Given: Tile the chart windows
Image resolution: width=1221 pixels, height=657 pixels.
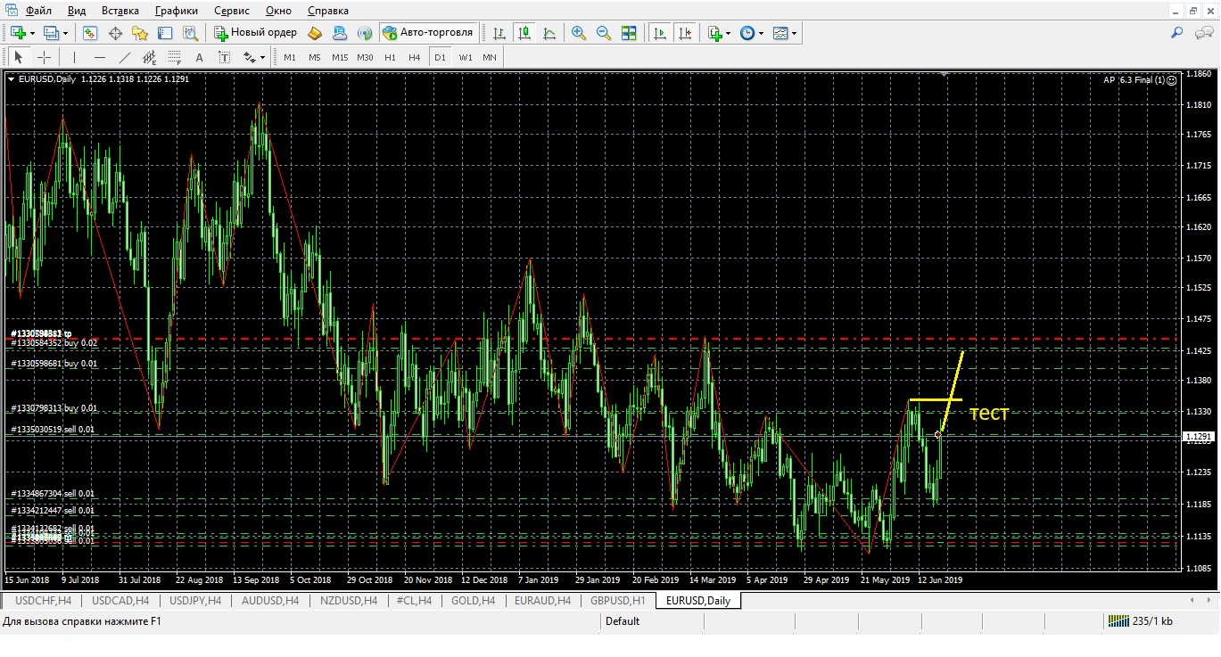Looking at the screenshot, I should (x=629, y=33).
